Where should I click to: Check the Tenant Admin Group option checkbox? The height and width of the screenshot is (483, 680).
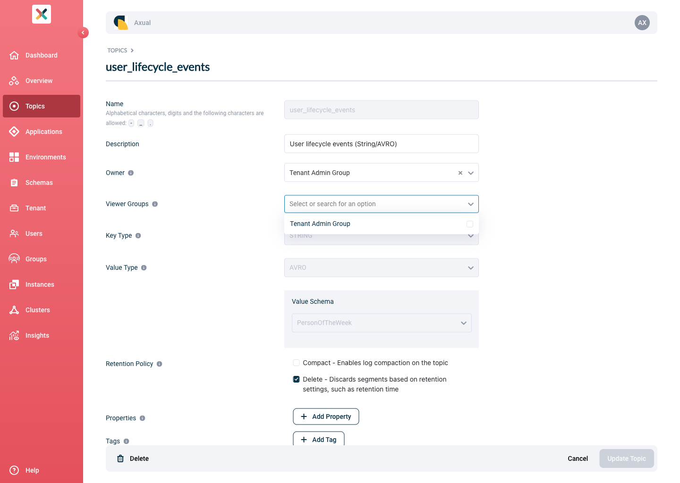[470, 224]
